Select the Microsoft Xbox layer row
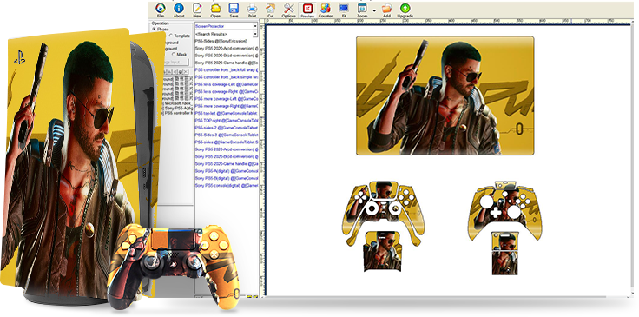 click(x=178, y=103)
